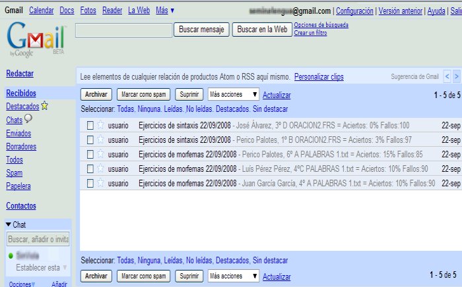Open the Chats folder

click(15, 120)
